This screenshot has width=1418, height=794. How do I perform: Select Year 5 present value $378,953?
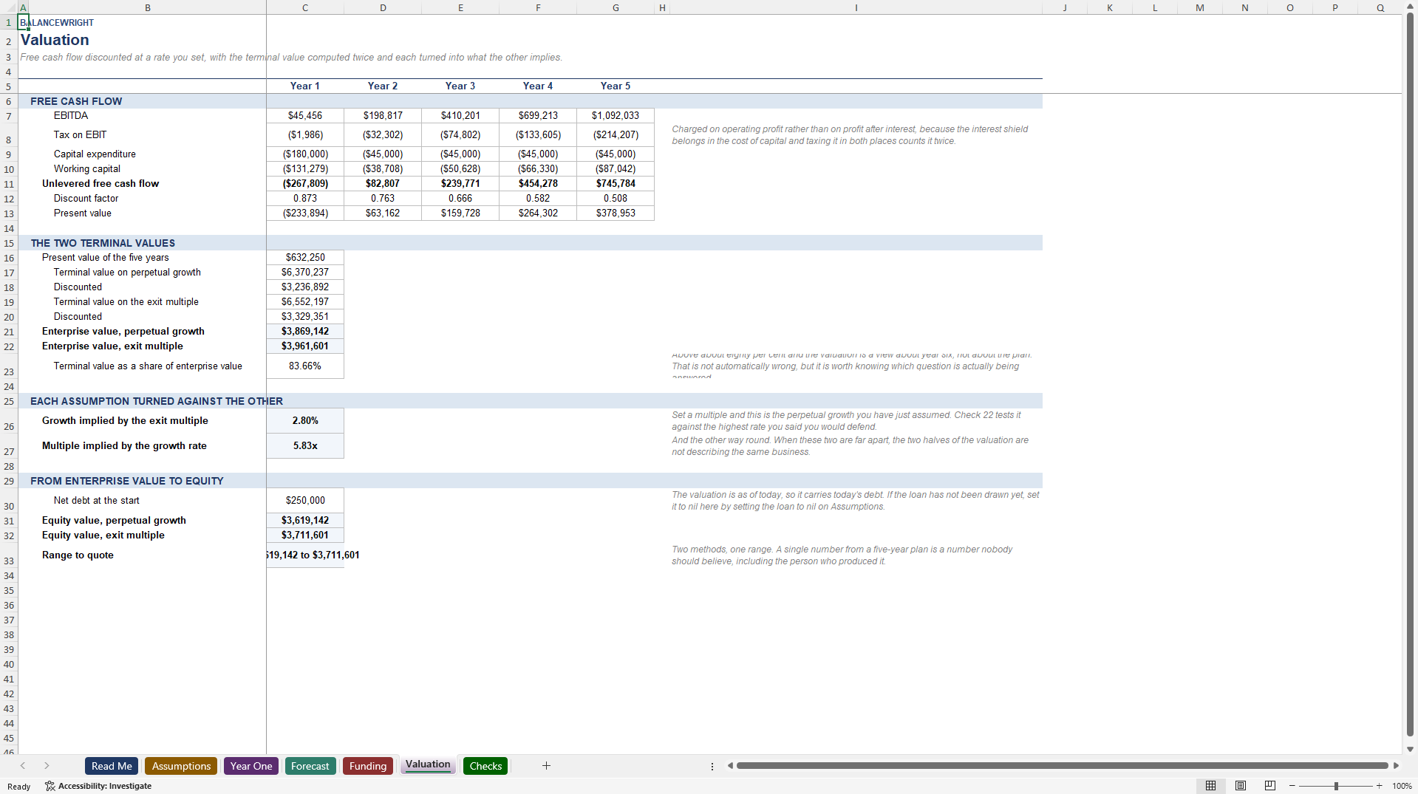(x=616, y=213)
